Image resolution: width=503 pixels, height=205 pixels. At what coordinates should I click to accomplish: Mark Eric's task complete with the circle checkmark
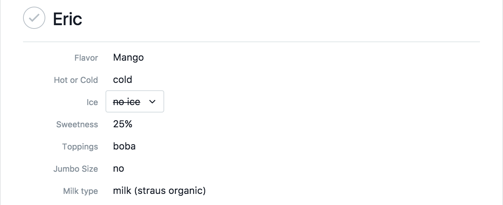pos(34,18)
